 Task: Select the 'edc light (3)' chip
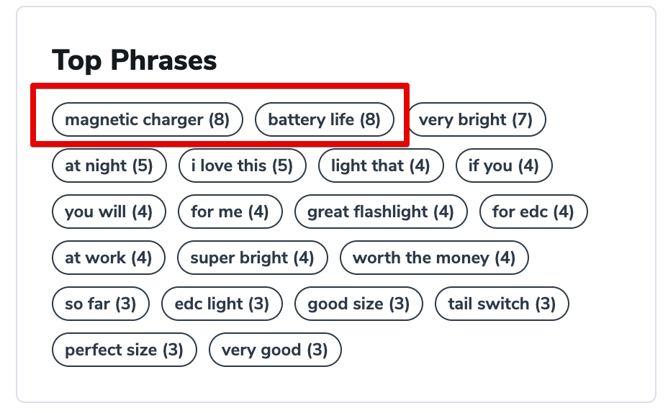[222, 304]
